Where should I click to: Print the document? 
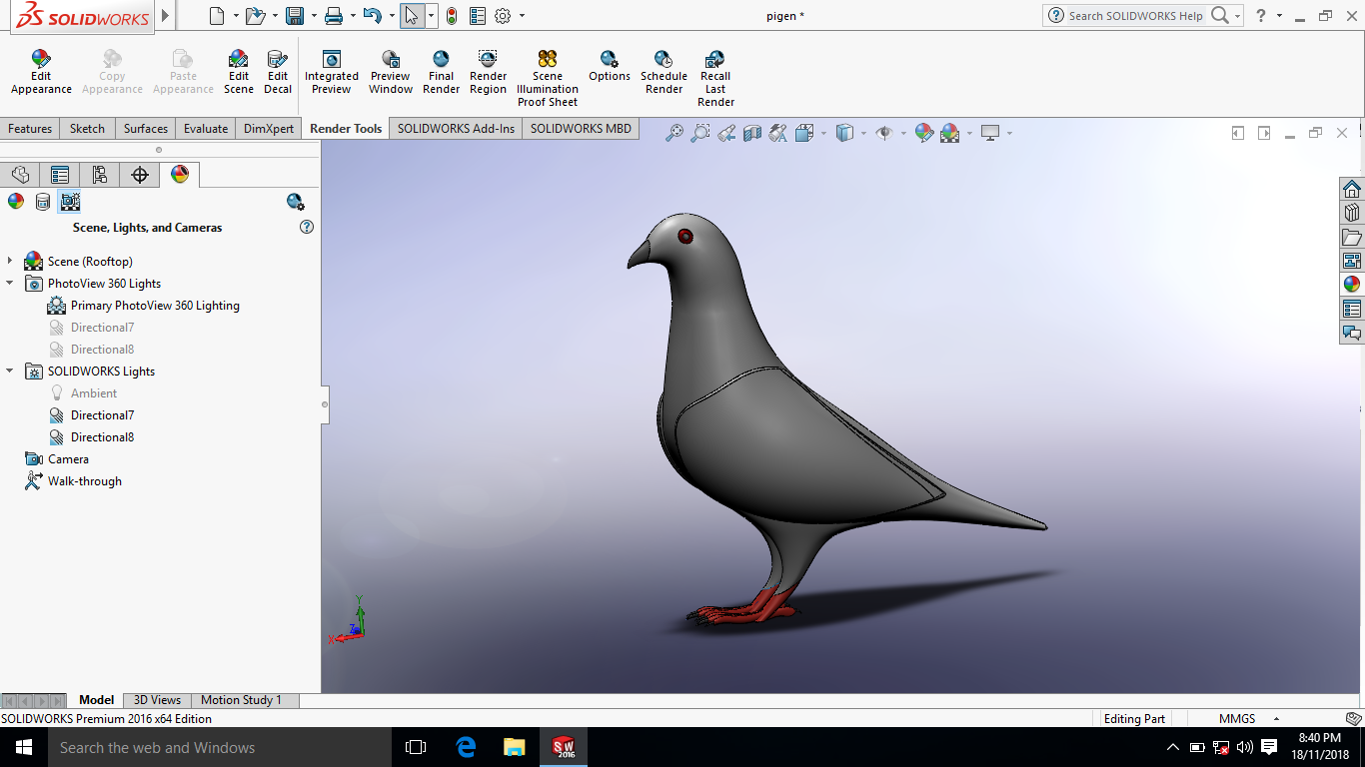[x=334, y=16]
